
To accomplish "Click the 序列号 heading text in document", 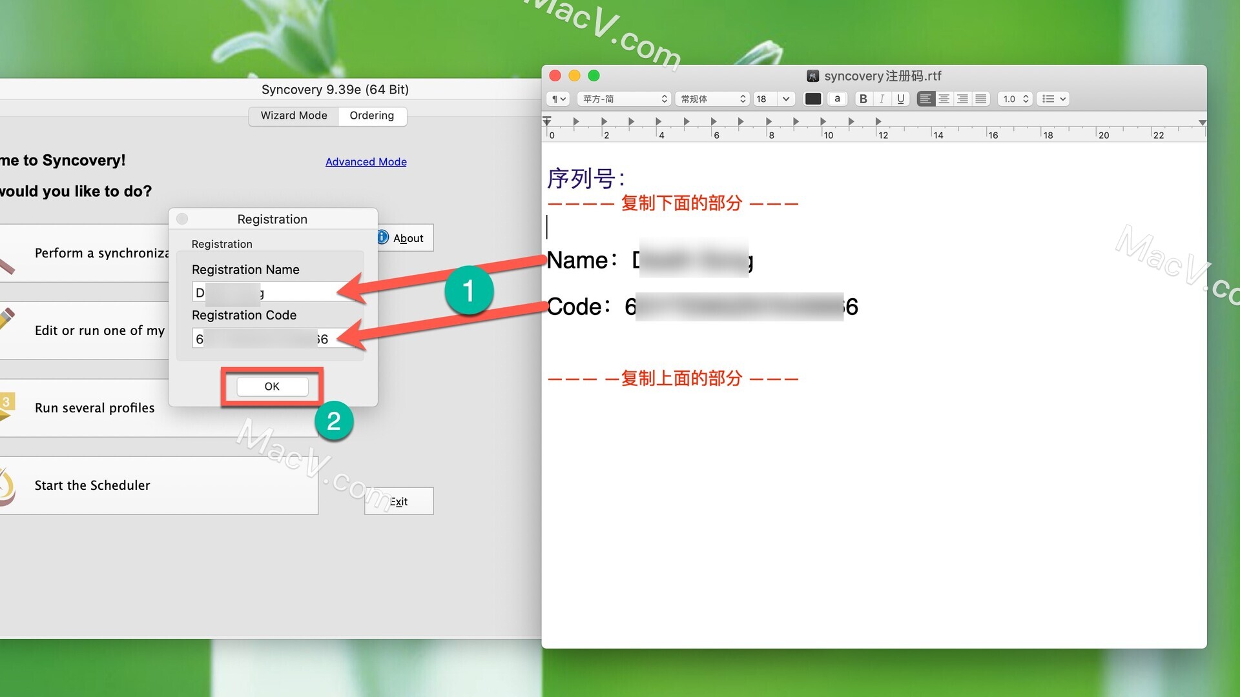I will point(586,179).
